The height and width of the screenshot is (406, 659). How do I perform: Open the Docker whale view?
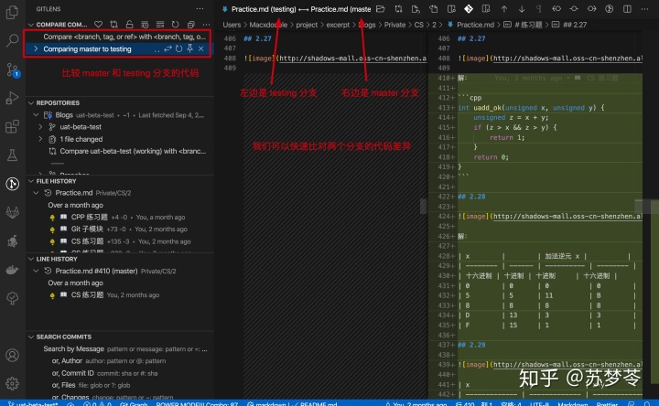pos(12,270)
